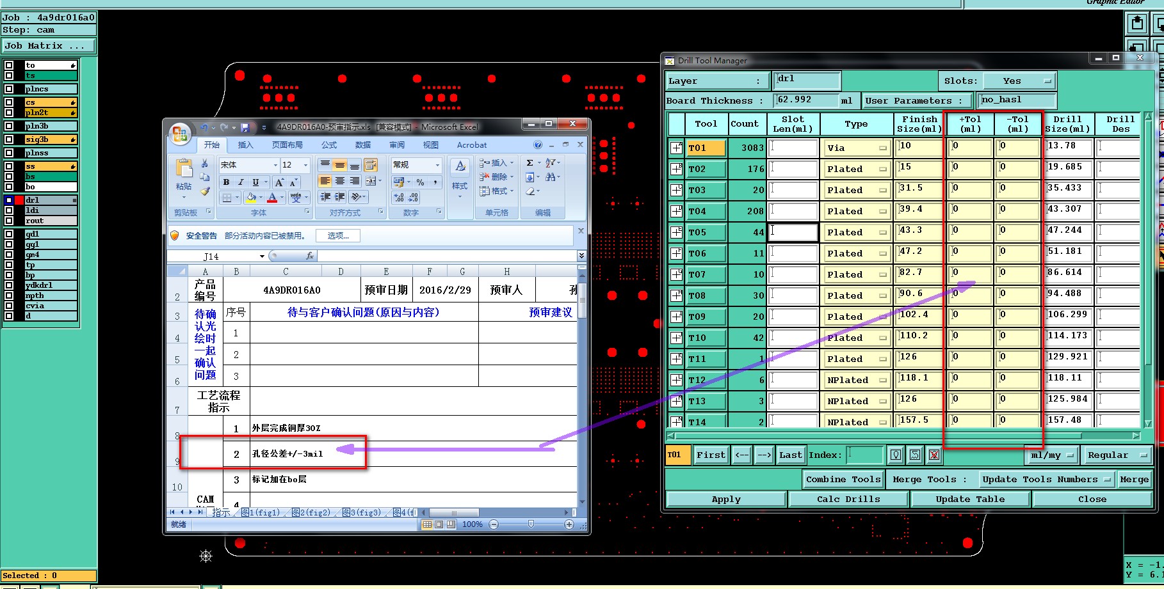Click the Wrap Text icon in alignment group
Screen dimensions: 1164x589
pyautogui.click(x=370, y=165)
